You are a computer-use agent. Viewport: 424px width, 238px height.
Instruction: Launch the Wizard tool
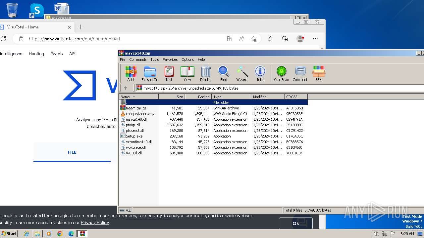[242, 73]
